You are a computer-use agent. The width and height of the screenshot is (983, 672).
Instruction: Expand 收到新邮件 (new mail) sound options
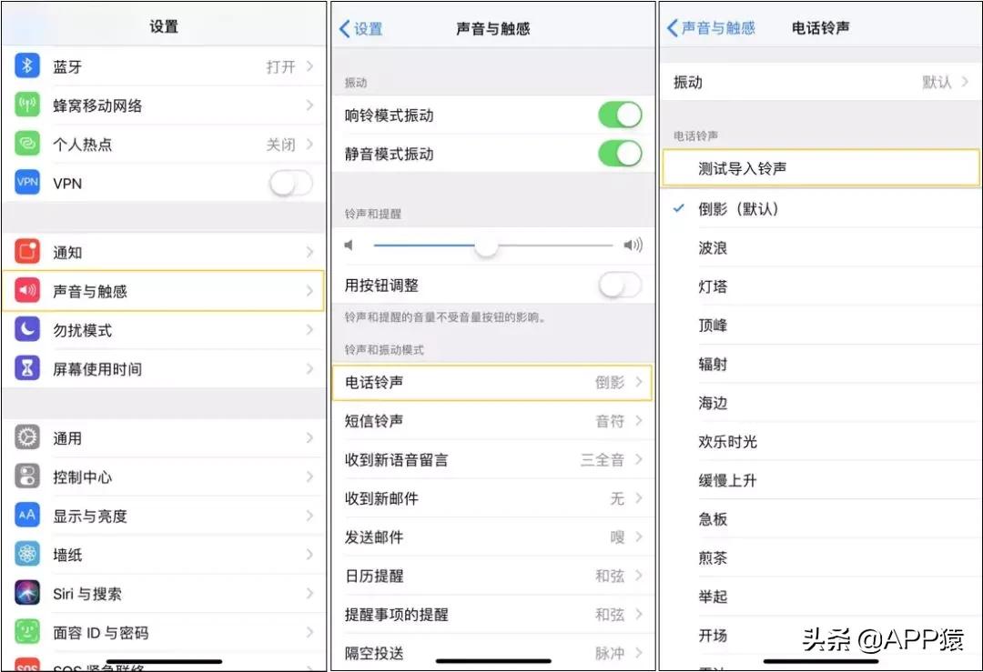pyautogui.click(x=491, y=498)
